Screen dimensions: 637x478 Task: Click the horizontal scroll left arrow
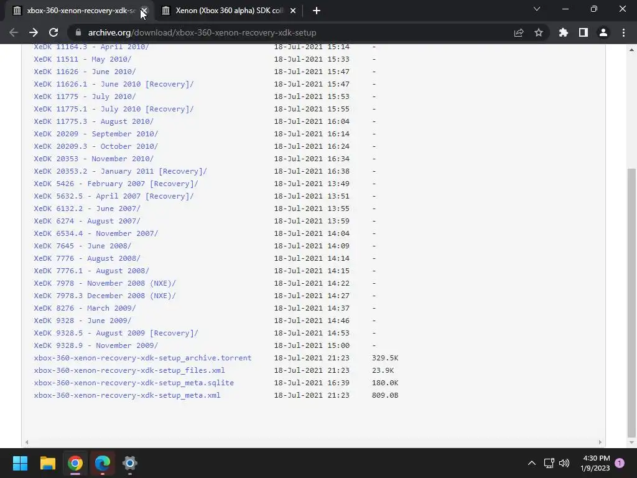[27, 443]
